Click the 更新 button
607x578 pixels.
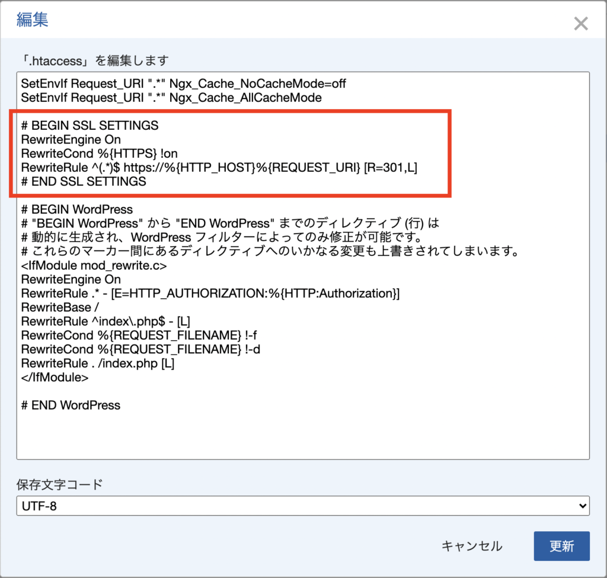coord(562,546)
